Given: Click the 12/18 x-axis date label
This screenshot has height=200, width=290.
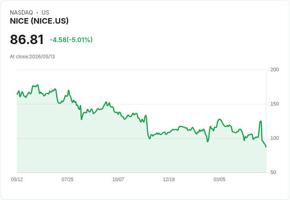Looking at the screenshot, I should 169,179.
